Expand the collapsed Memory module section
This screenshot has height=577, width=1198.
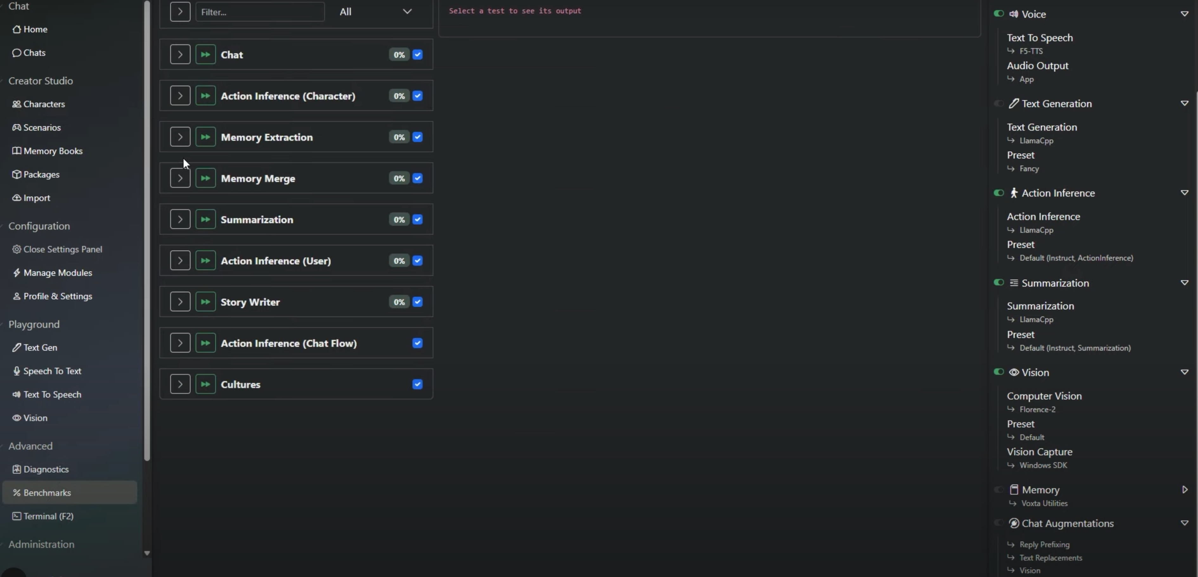(1184, 489)
